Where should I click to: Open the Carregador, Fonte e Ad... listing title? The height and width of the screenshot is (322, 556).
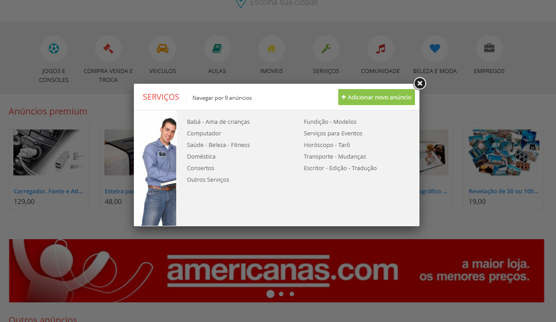pos(49,191)
